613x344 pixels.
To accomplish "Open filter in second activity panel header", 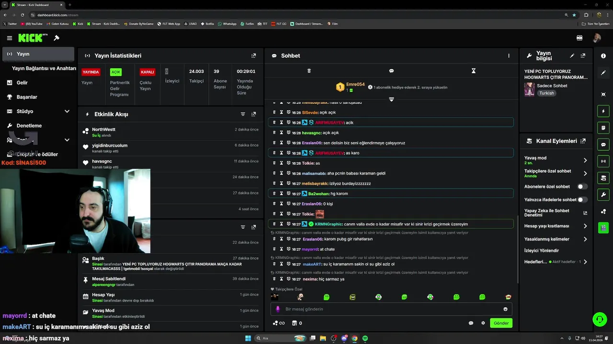I will pyautogui.click(x=243, y=227).
